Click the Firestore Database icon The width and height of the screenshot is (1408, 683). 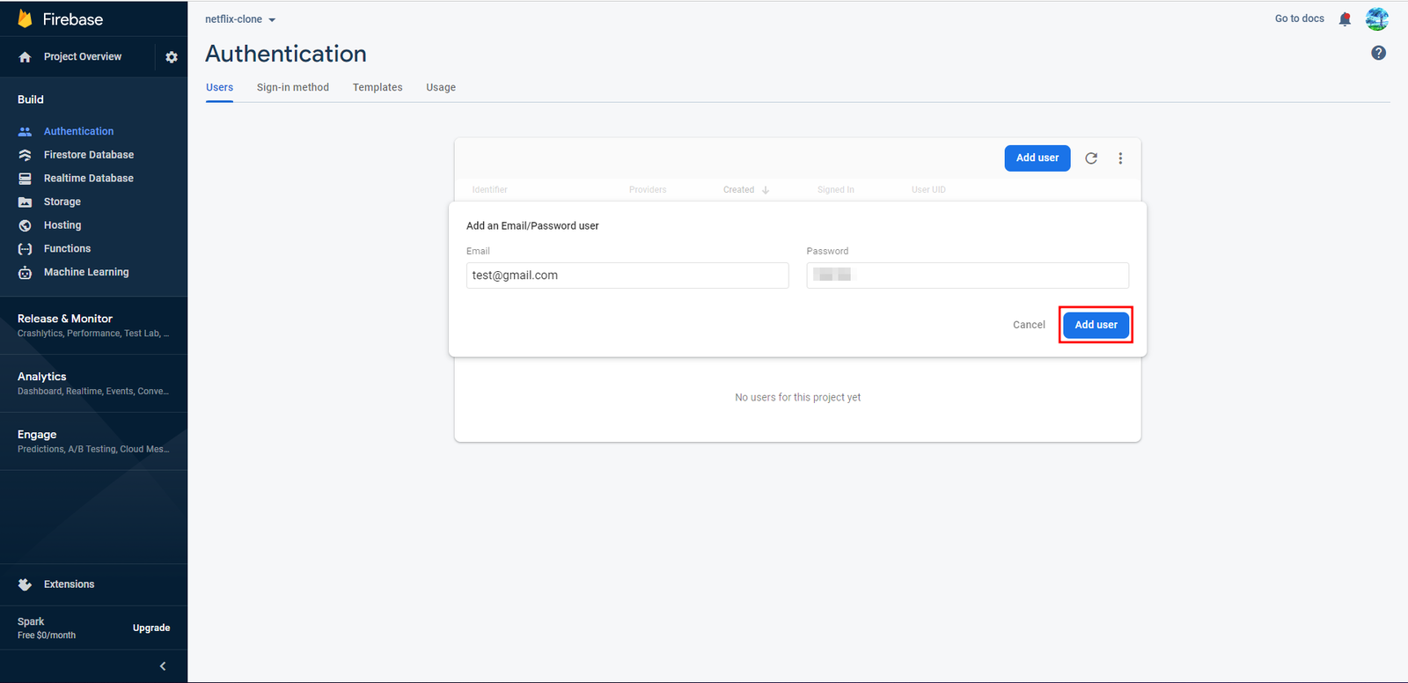25,155
